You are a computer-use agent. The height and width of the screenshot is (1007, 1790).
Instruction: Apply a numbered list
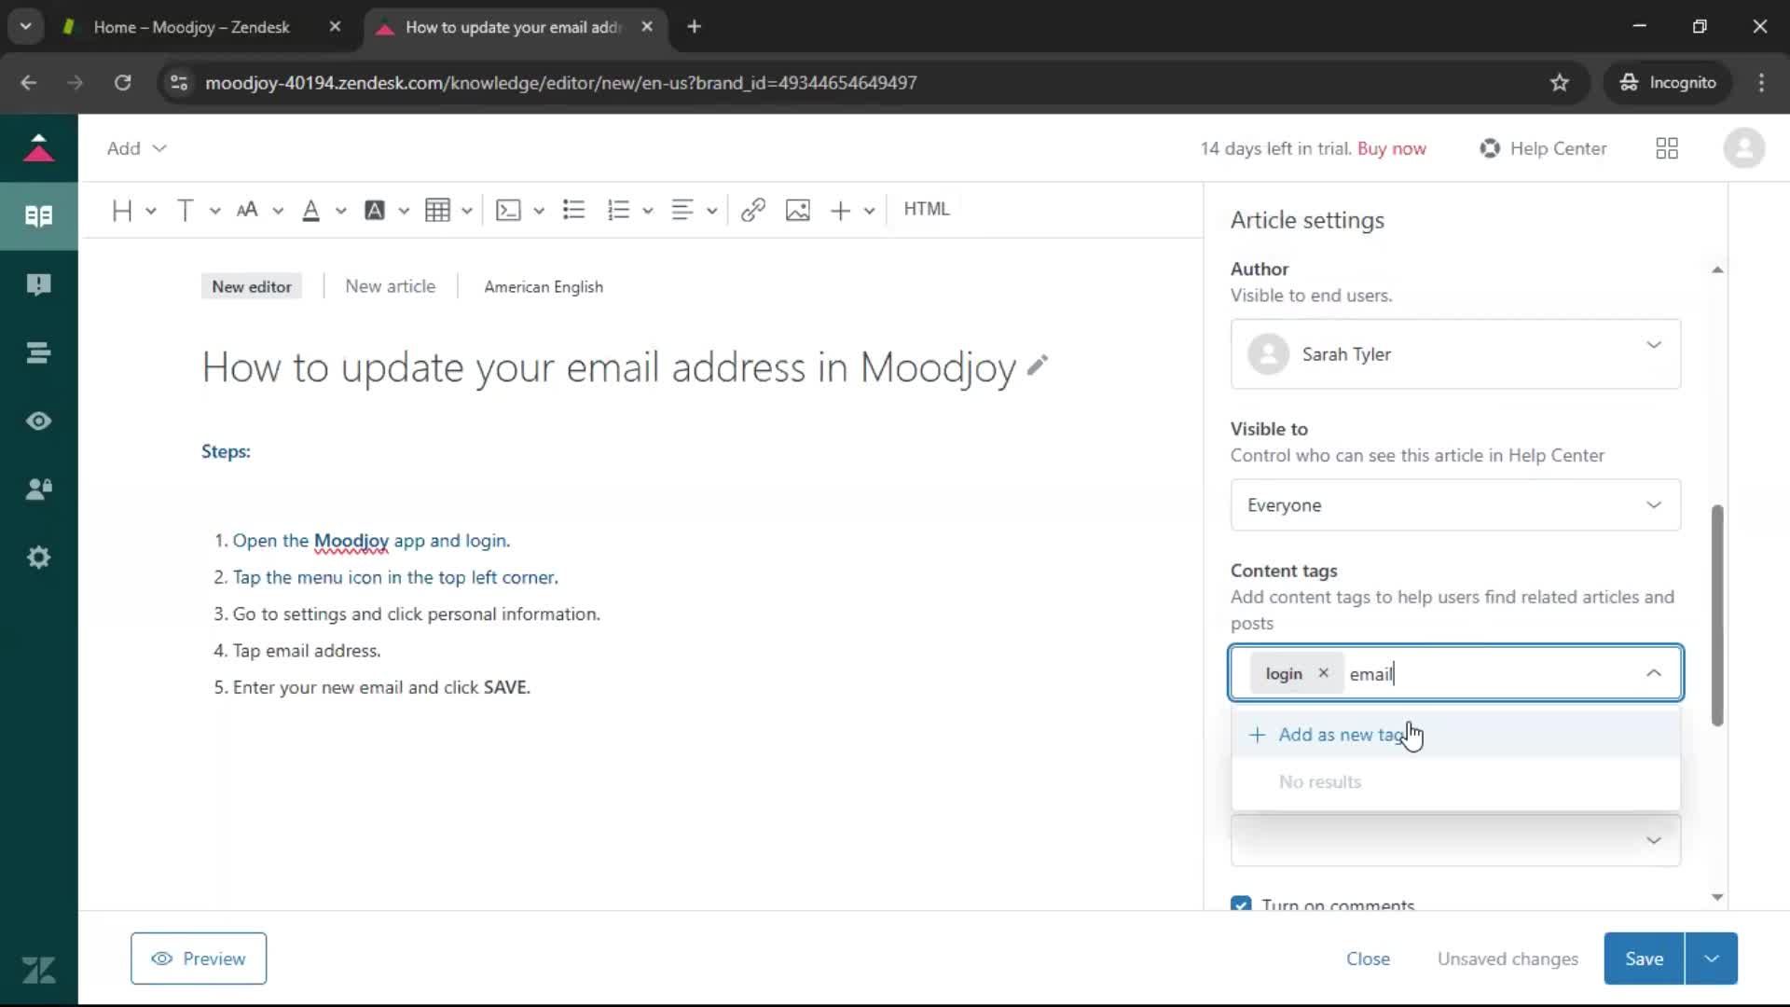[x=618, y=210]
